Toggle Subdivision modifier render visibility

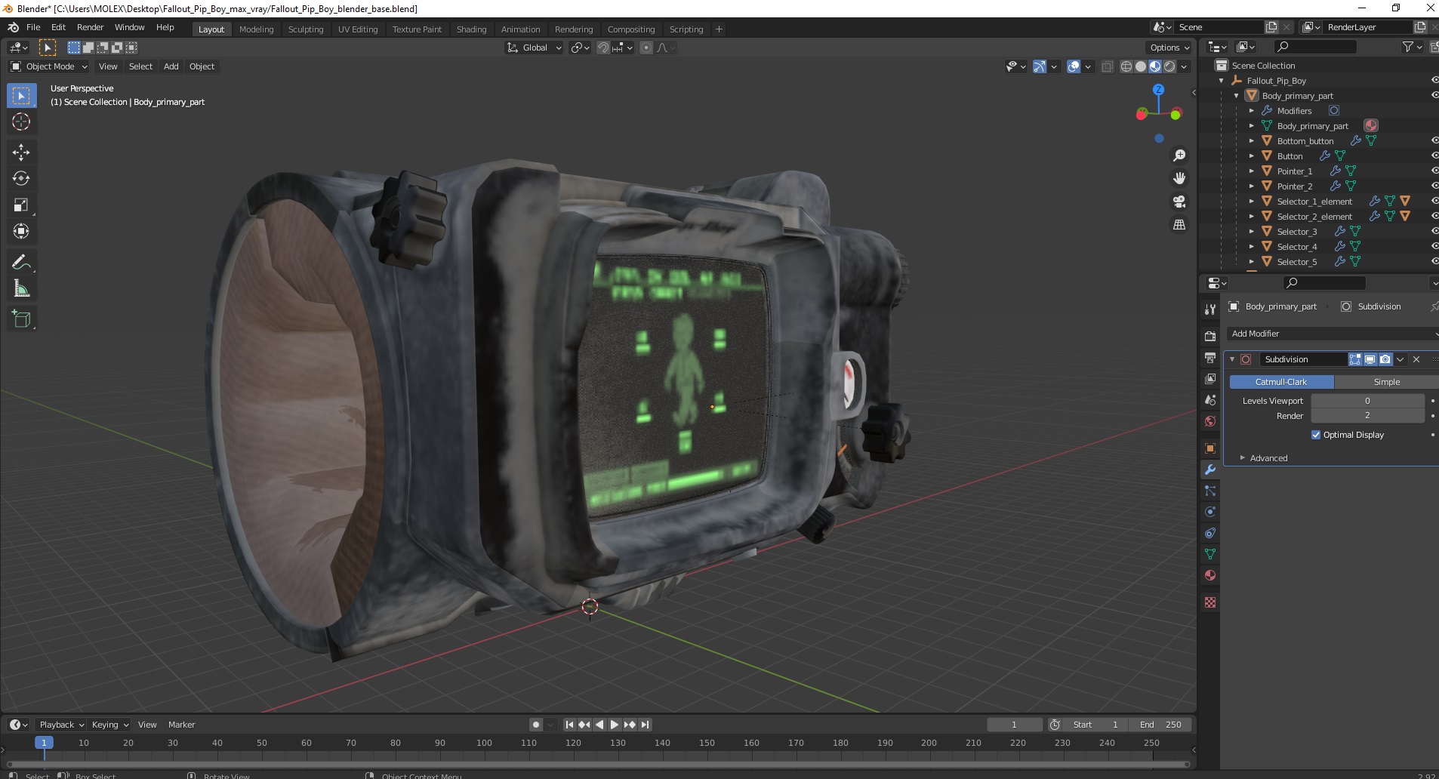coord(1385,359)
